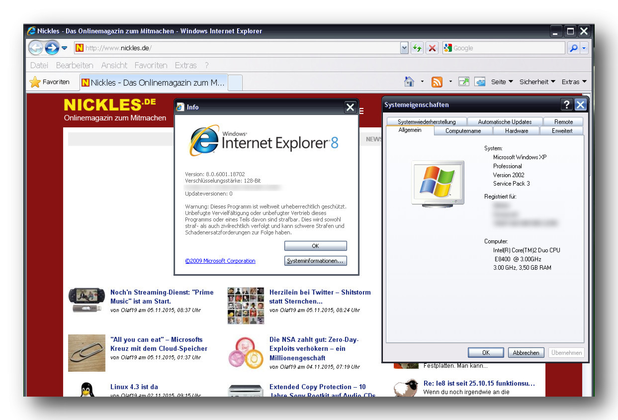Click the blue puzzle piece toolbar icon
Image resolution: width=618 pixels, height=420 pixels.
click(x=480, y=82)
